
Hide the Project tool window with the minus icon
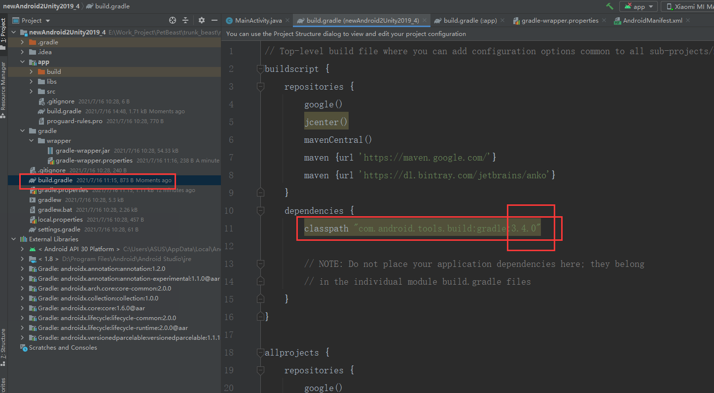[214, 20]
